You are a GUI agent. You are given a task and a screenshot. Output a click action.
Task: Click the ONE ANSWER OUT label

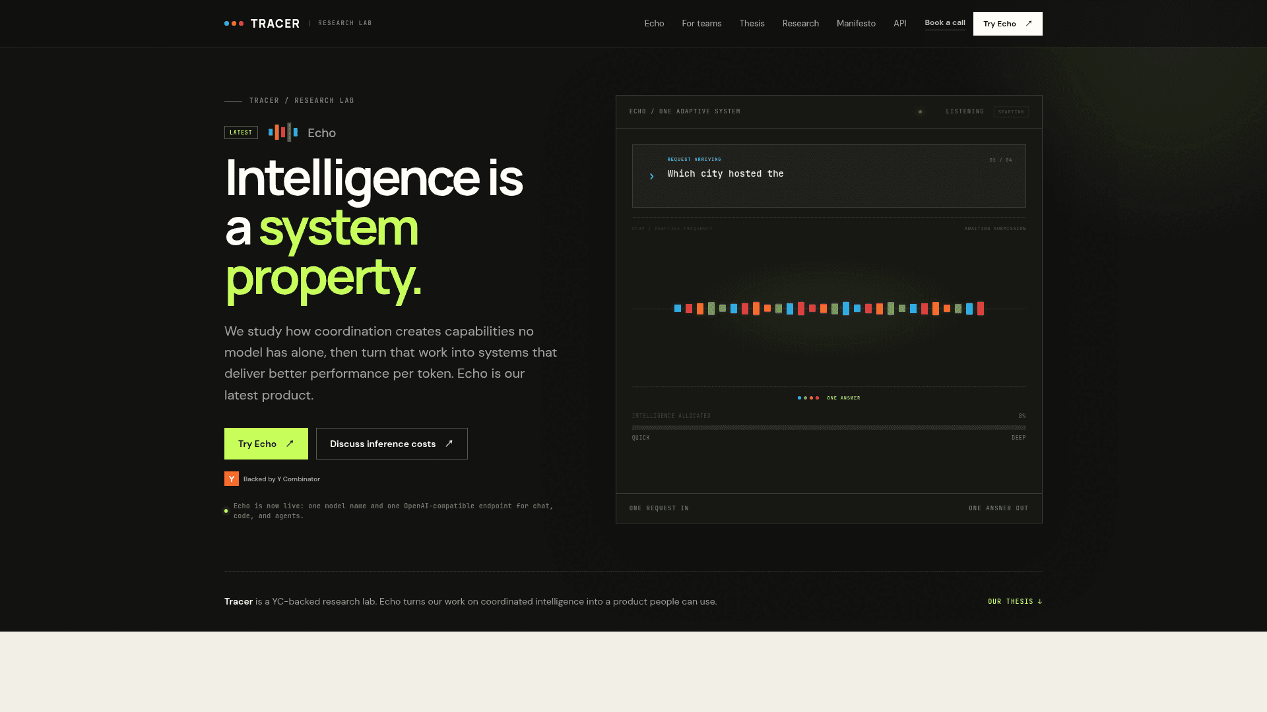[x=998, y=508]
